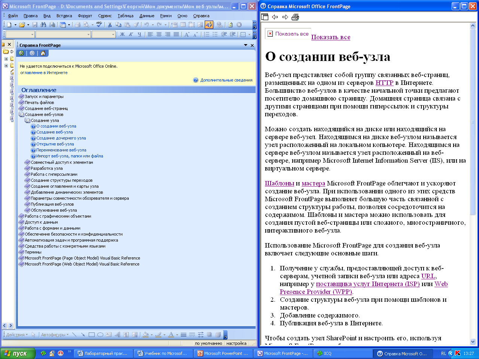Image resolution: width=479 pixels, height=359 pixels.
Task: Click the Font Color letter A swatch
Action: tap(171, 335)
